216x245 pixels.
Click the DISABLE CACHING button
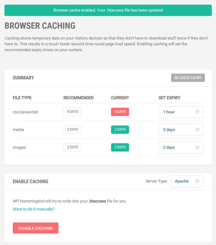(36, 228)
